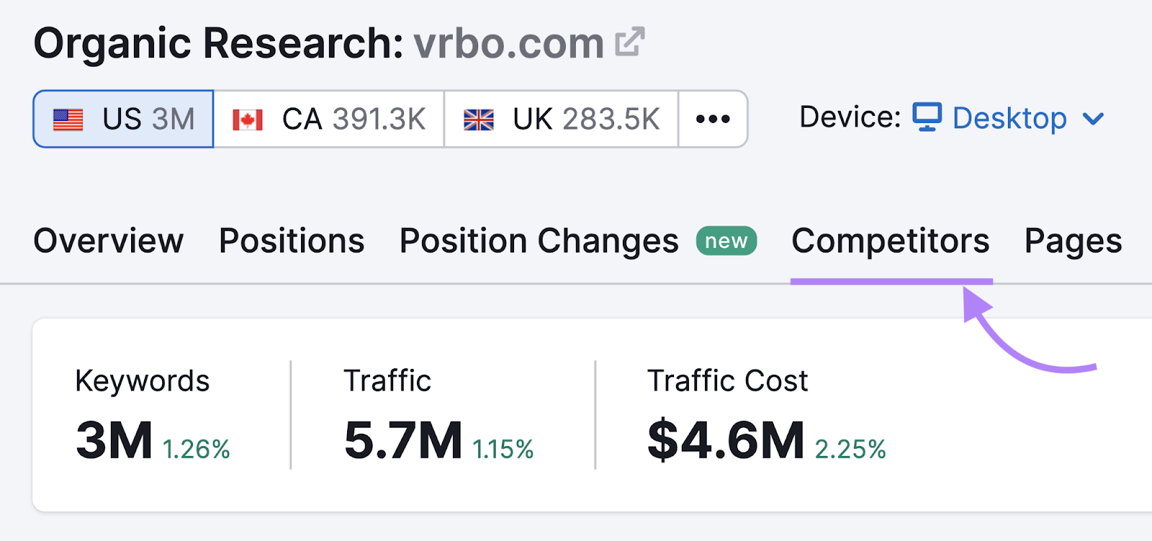
Task: Expand the Device dropdown chevron
Action: (1093, 119)
